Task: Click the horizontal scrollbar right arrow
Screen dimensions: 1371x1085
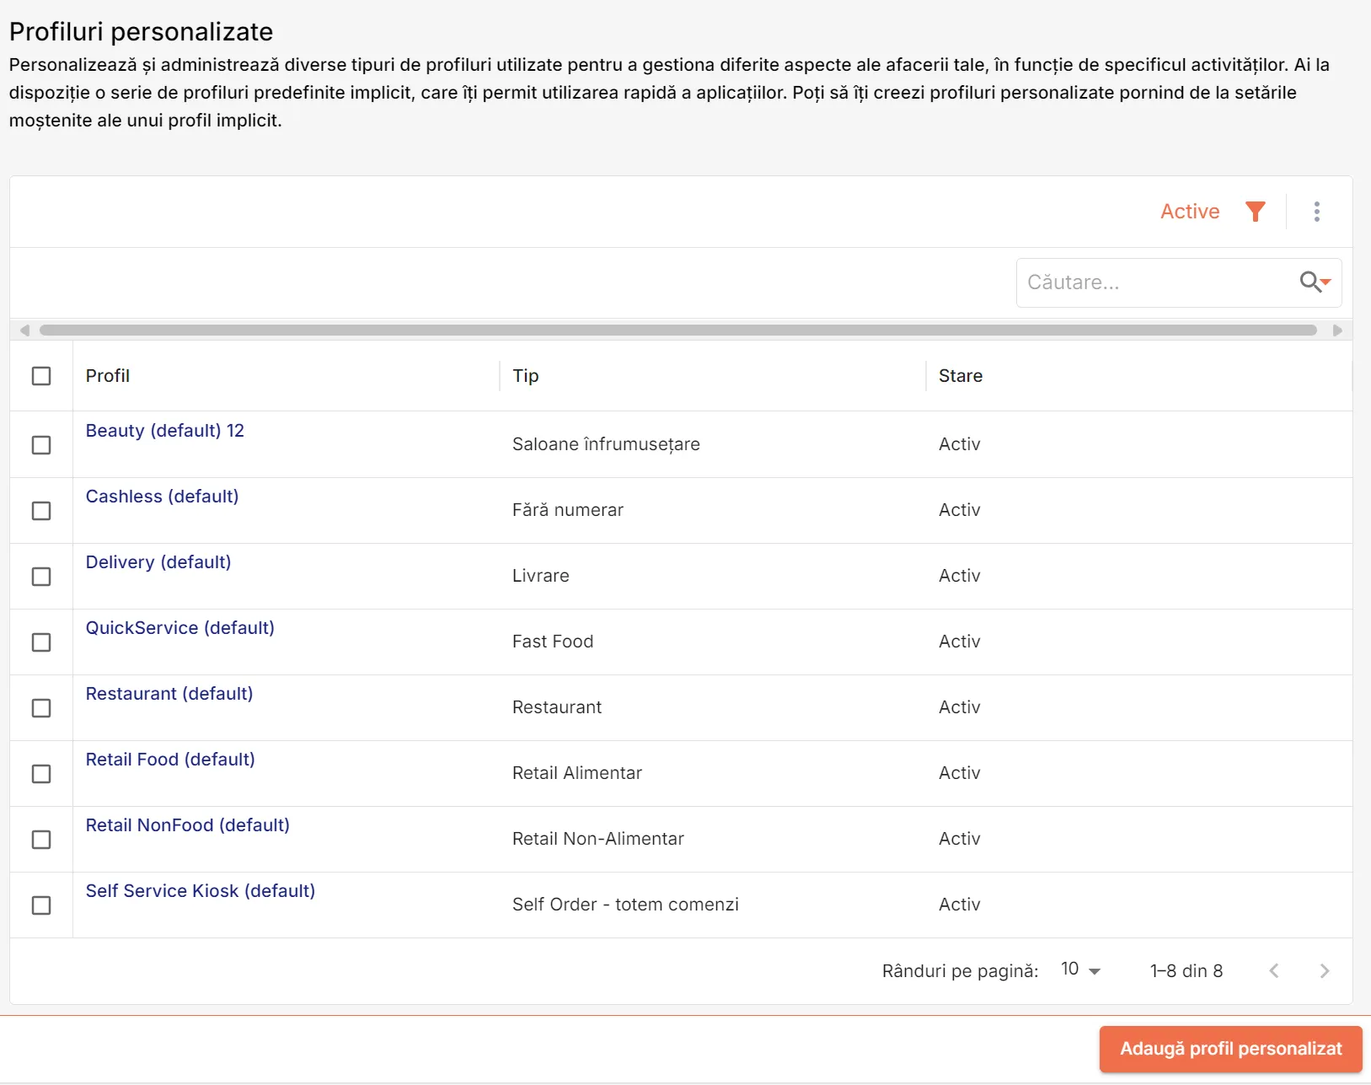Action: (x=1337, y=330)
